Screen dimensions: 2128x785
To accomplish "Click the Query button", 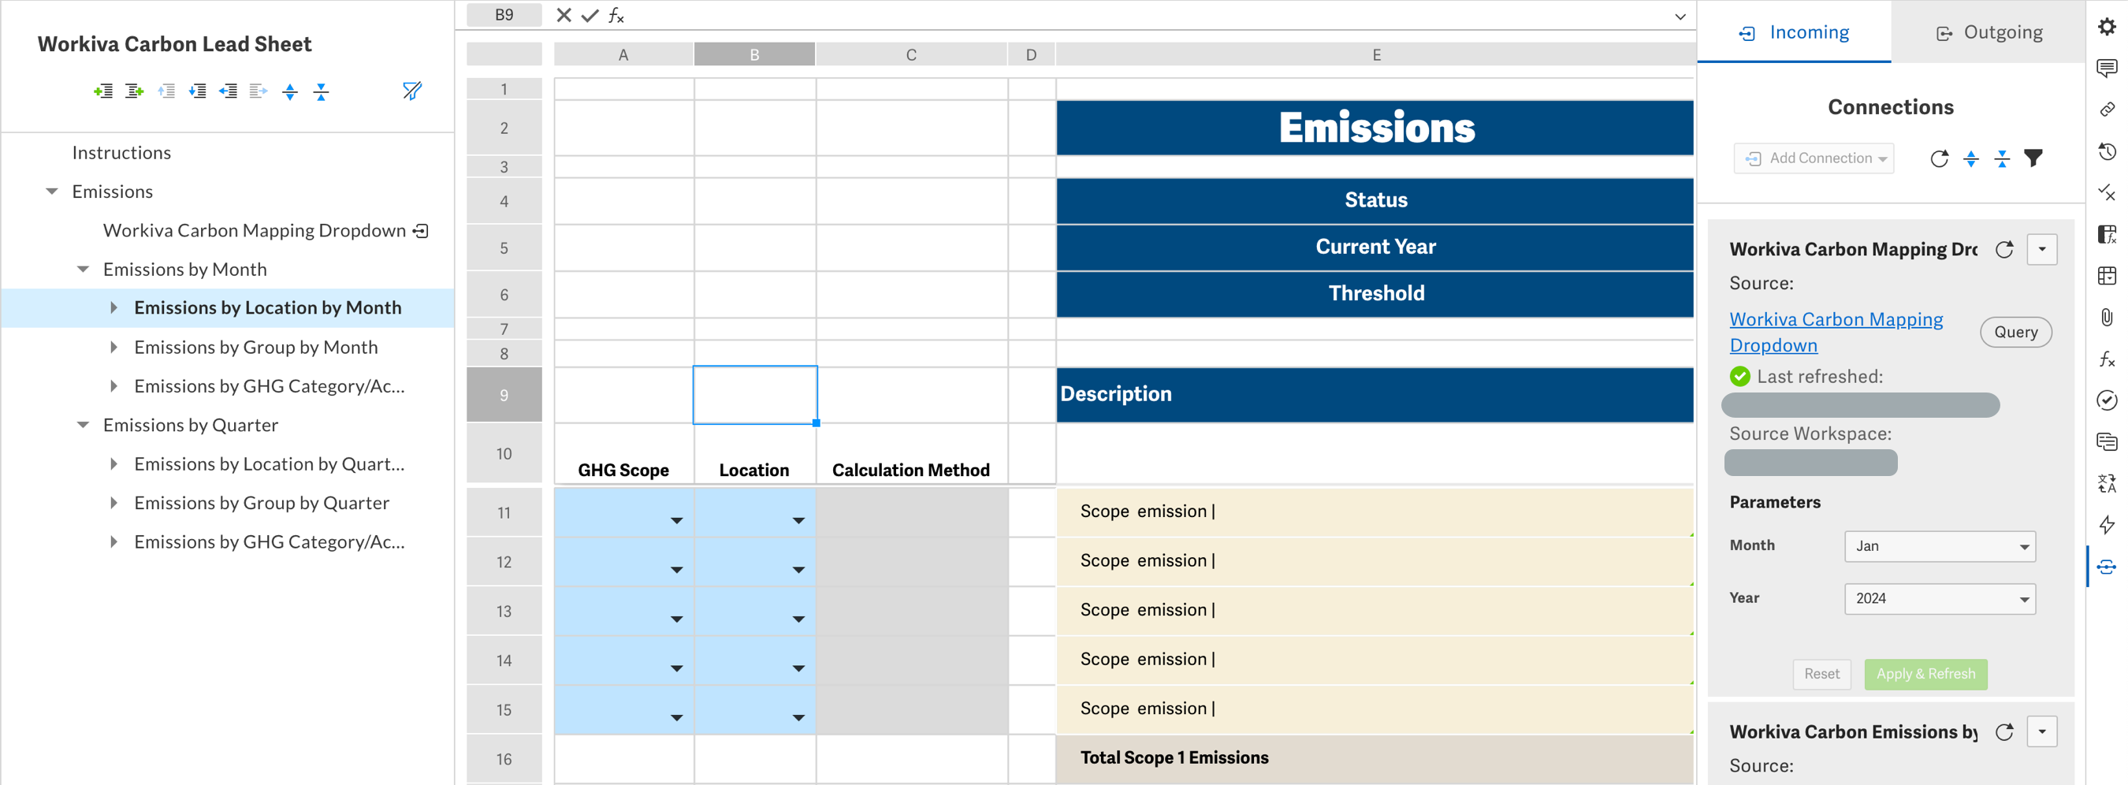I will 2015,332.
